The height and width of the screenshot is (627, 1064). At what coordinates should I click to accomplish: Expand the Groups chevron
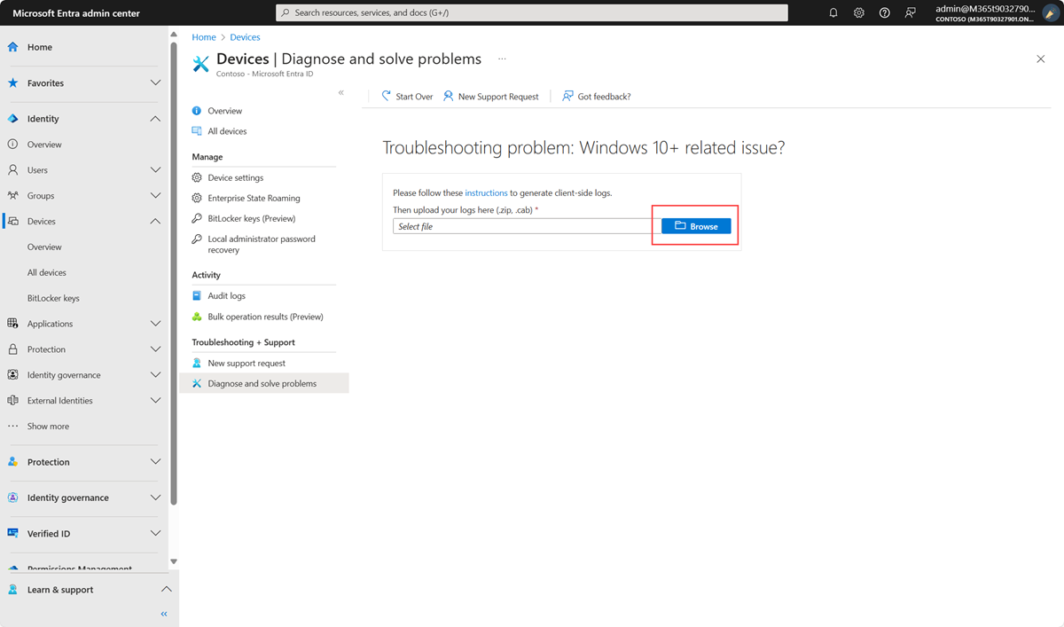point(155,195)
